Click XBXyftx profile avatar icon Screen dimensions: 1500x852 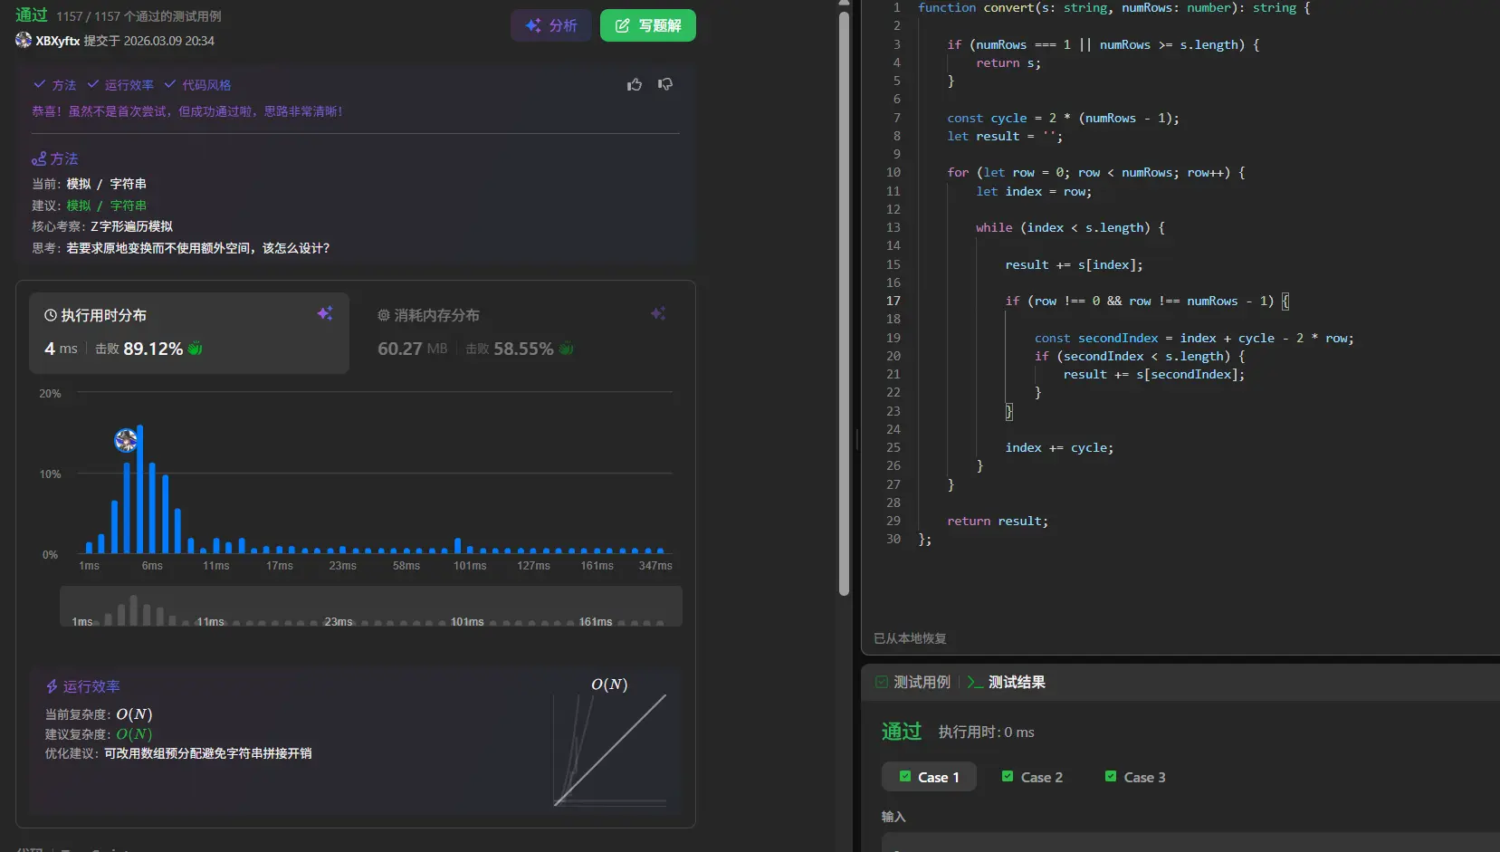click(x=24, y=40)
